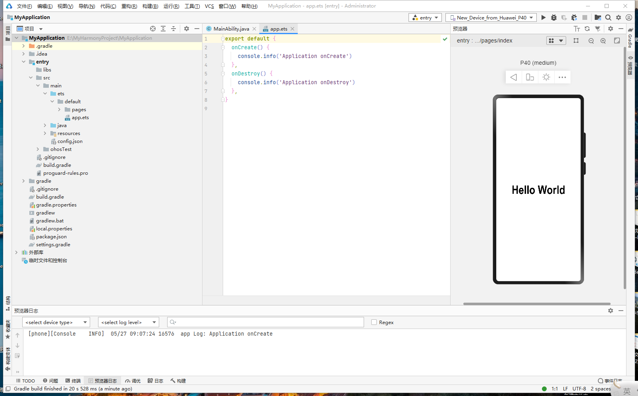The height and width of the screenshot is (396, 638).
Task: Click scroll-to-end icon in previewer log gutter
Action: [17, 355]
